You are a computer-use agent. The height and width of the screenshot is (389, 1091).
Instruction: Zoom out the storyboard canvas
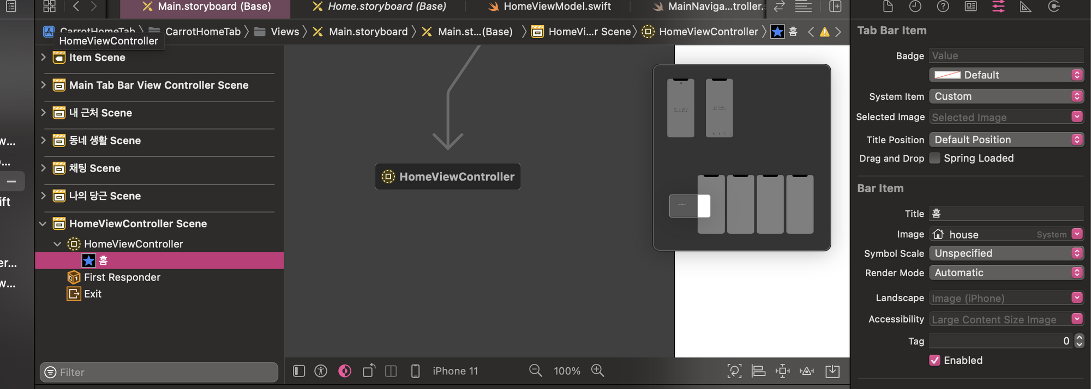(536, 371)
